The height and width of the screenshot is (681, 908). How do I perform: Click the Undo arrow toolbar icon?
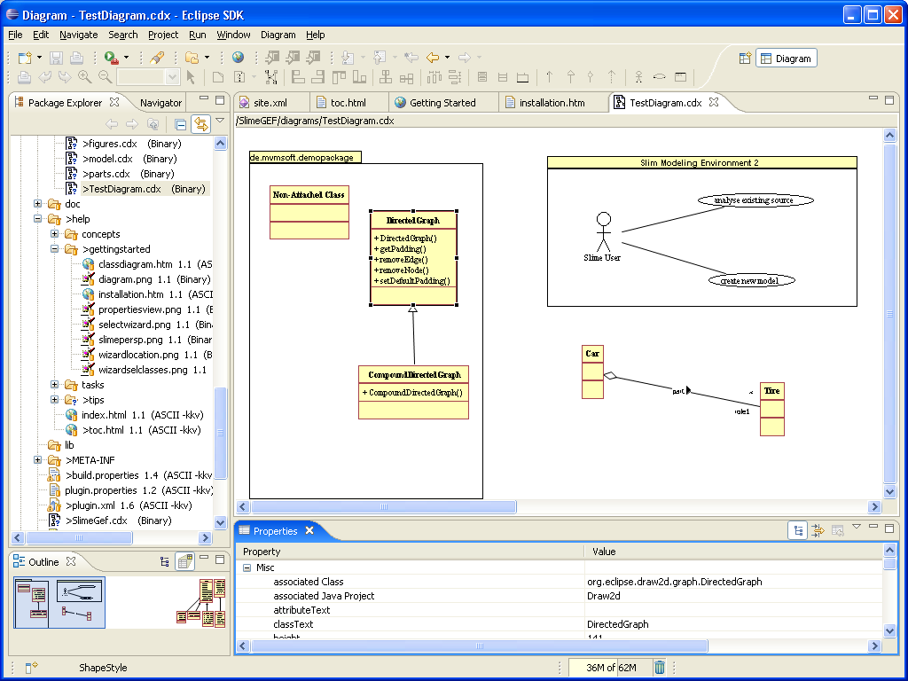pos(44,76)
